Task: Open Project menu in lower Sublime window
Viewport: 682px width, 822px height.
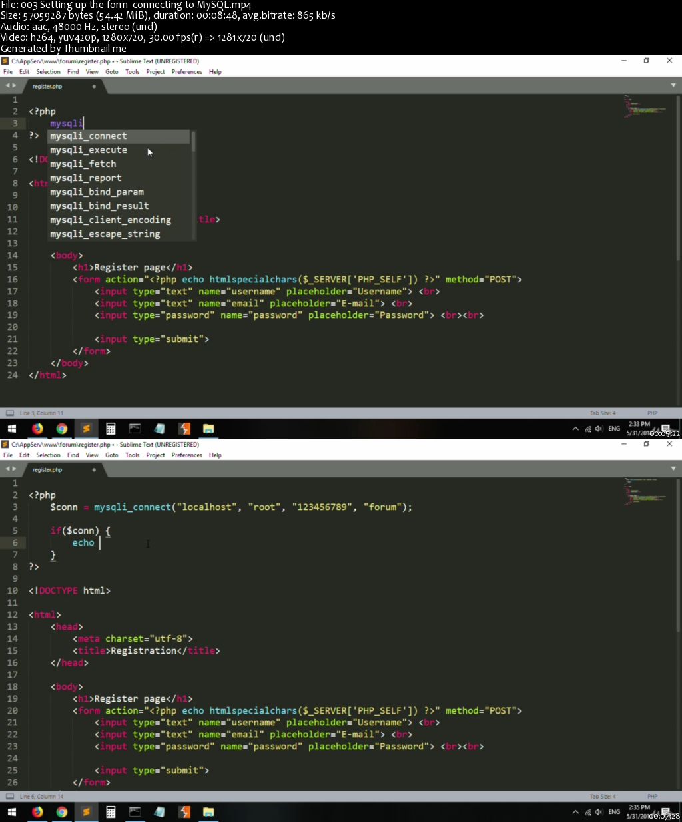Action: (x=155, y=455)
